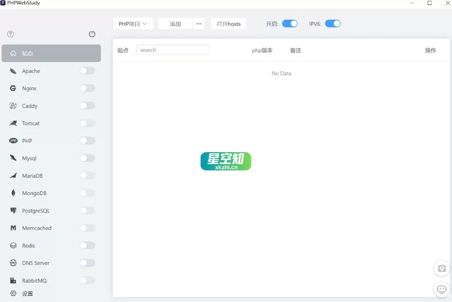The height and width of the screenshot is (302, 452).
Task: Click the 添加 button to add a site
Action: click(174, 23)
